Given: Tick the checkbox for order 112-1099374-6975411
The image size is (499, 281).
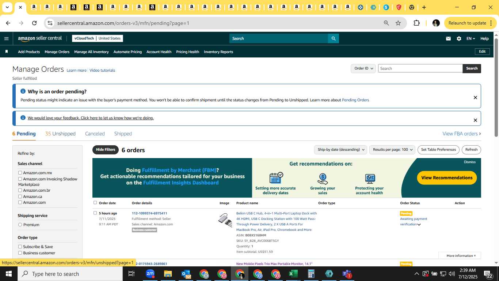Looking at the screenshot, I should pyautogui.click(x=95, y=213).
